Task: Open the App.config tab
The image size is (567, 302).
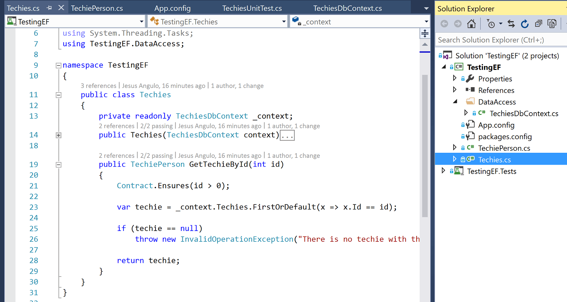Action: tap(172, 8)
